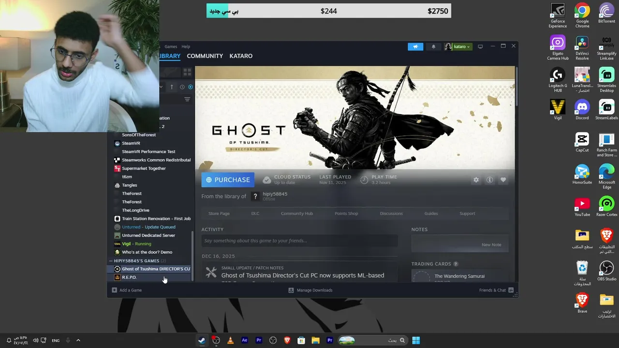The image size is (619, 348).
Task: Open game settings gear icon
Action: pyautogui.click(x=476, y=180)
